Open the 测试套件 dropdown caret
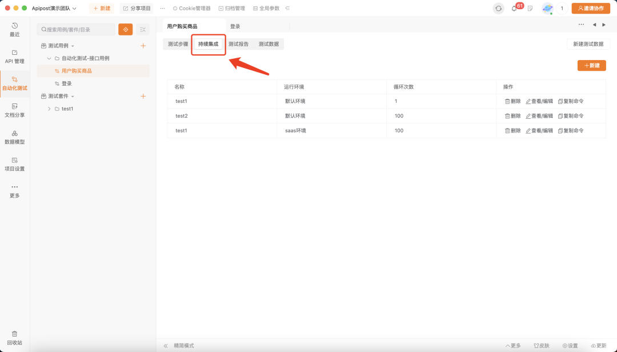The height and width of the screenshot is (352, 617). pyautogui.click(x=73, y=97)
